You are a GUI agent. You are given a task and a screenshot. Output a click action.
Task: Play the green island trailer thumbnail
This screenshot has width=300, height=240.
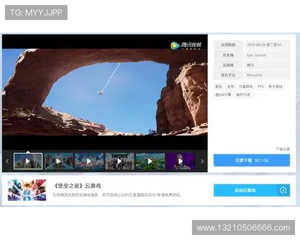click(x=150, y=161)
